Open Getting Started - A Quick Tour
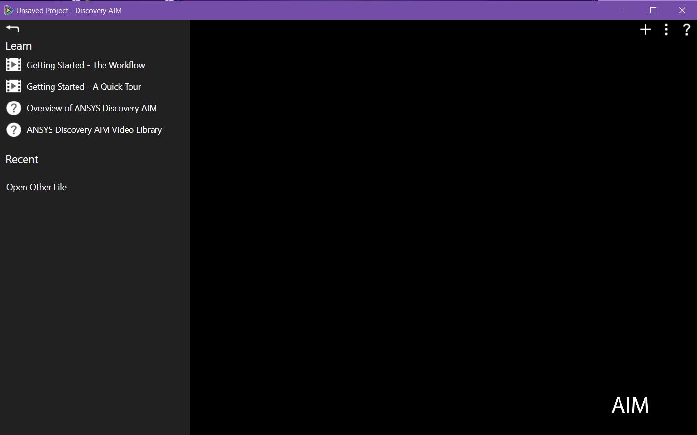697x435 pixels. point(84,87)
